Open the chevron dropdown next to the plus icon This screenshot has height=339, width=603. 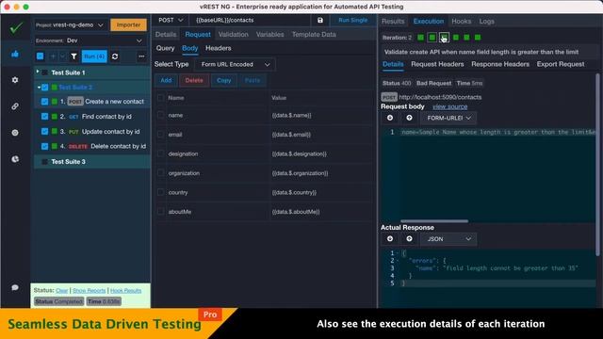[62, 56]
